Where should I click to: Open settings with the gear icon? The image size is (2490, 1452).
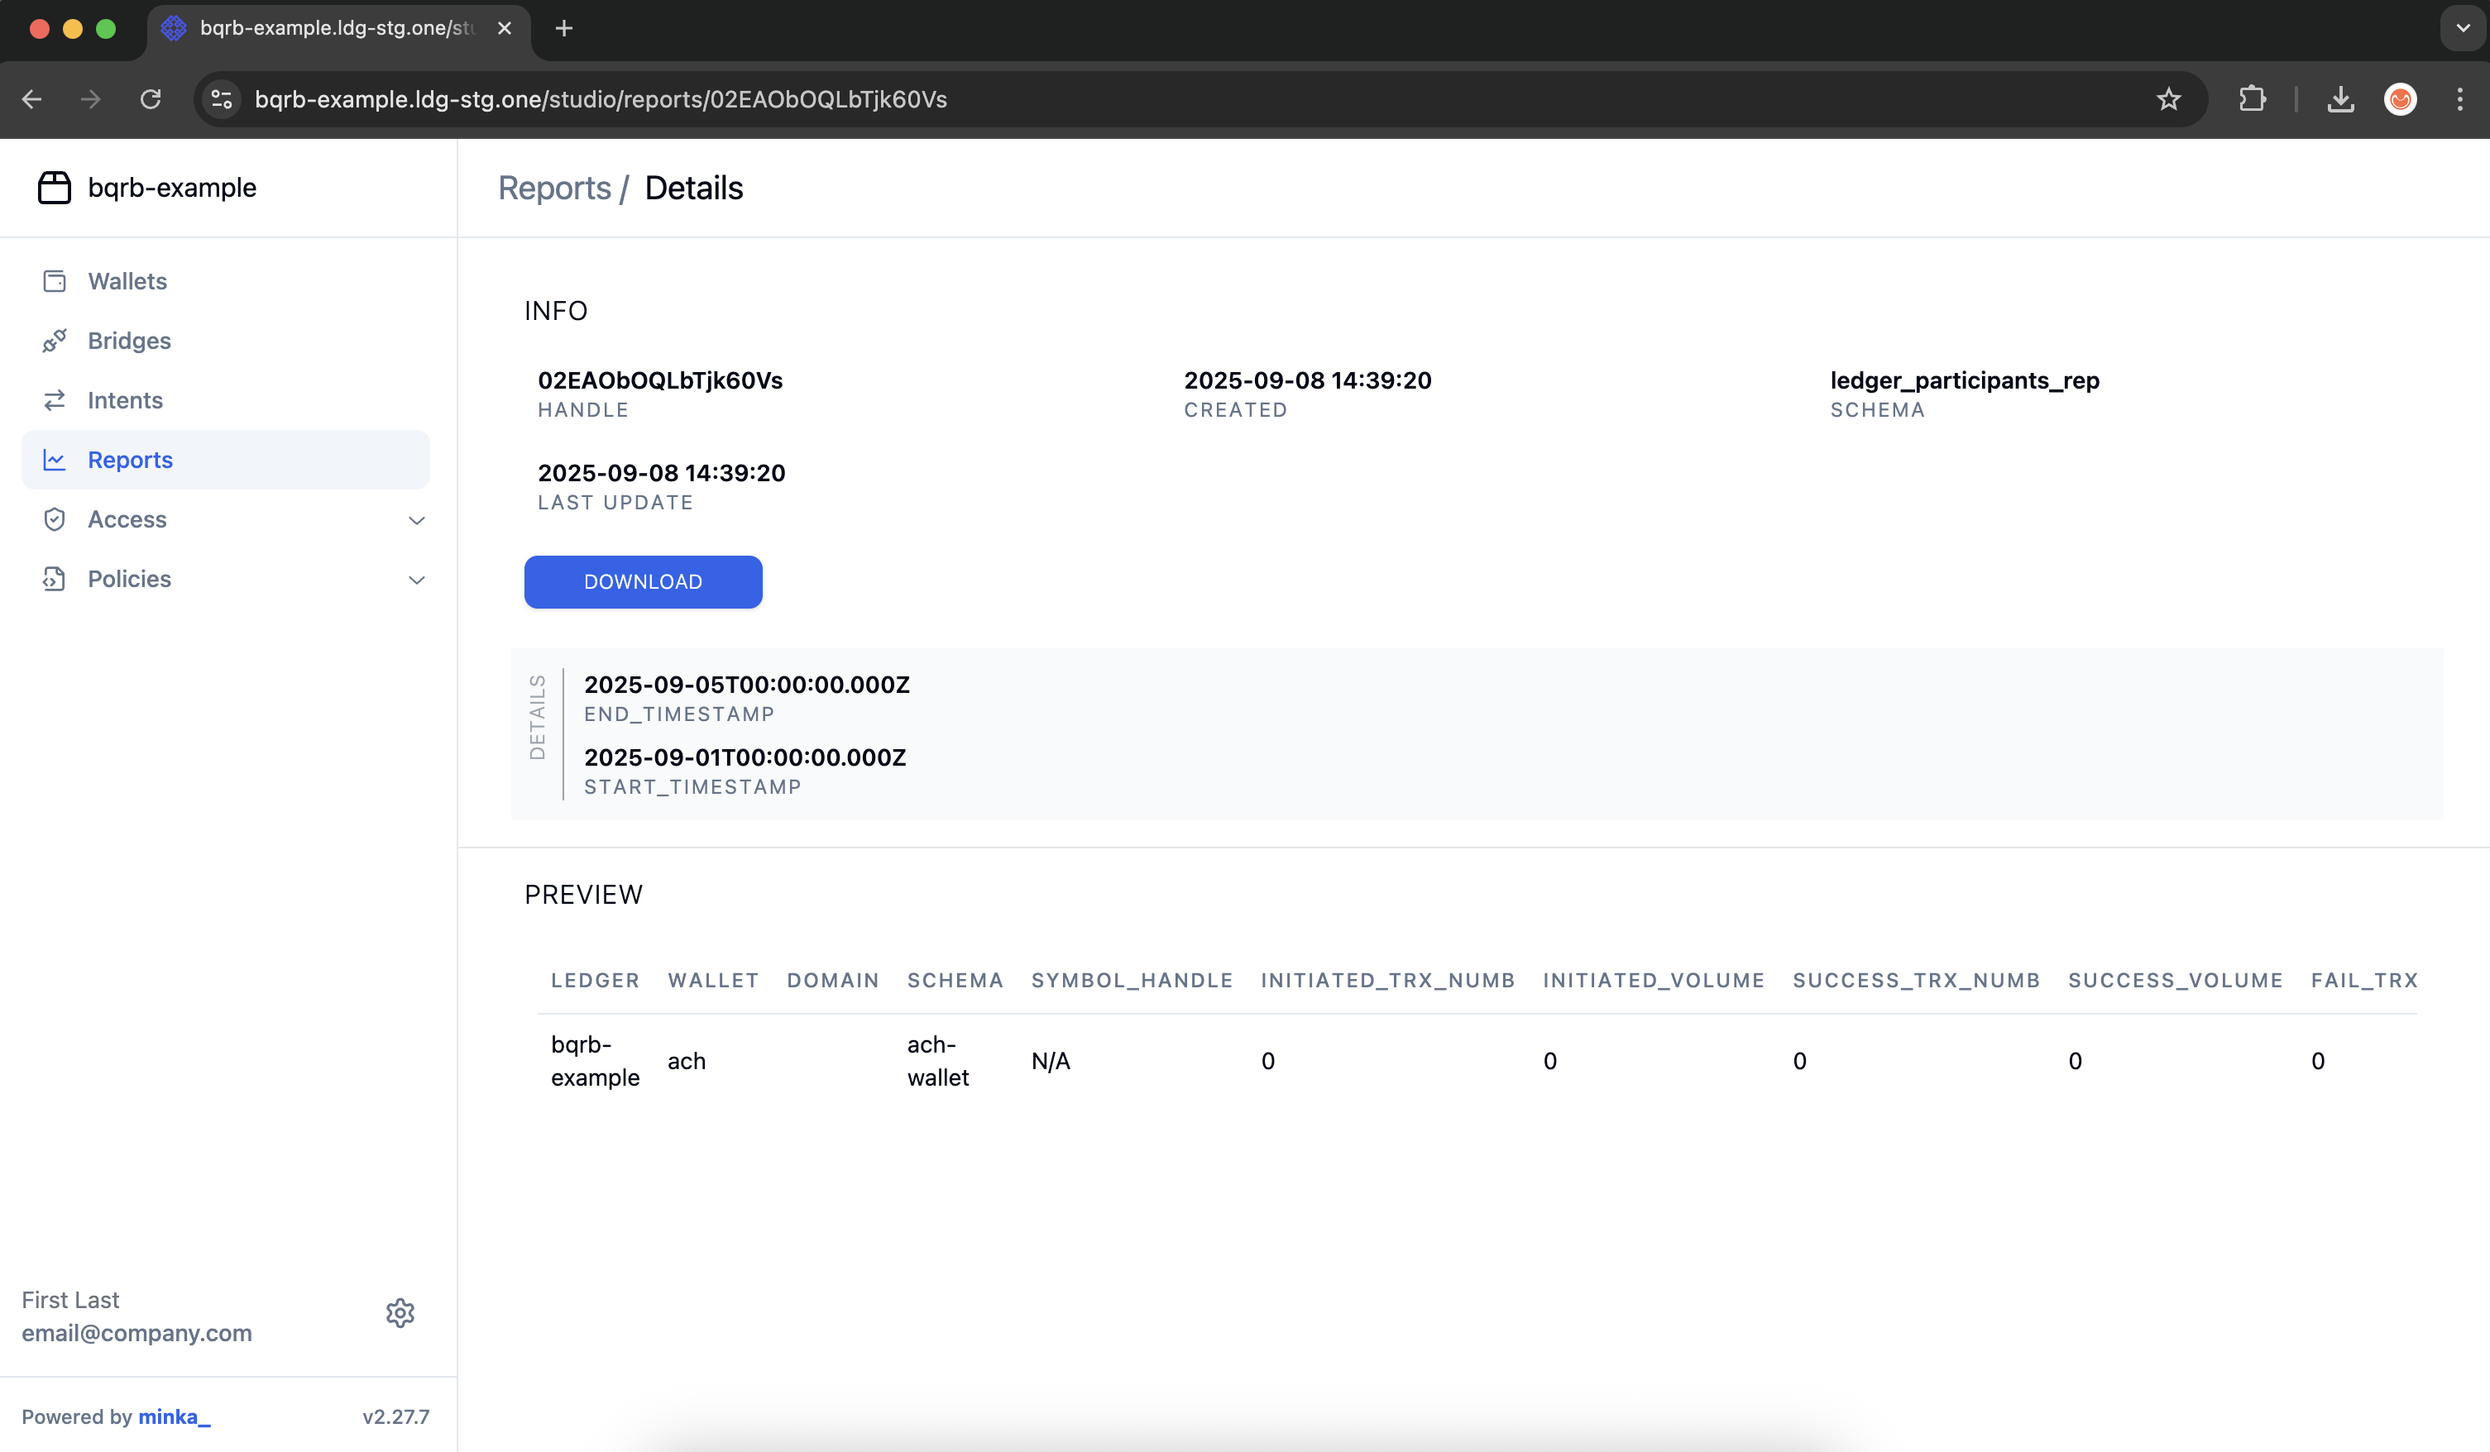click(x=400, y=1313)
